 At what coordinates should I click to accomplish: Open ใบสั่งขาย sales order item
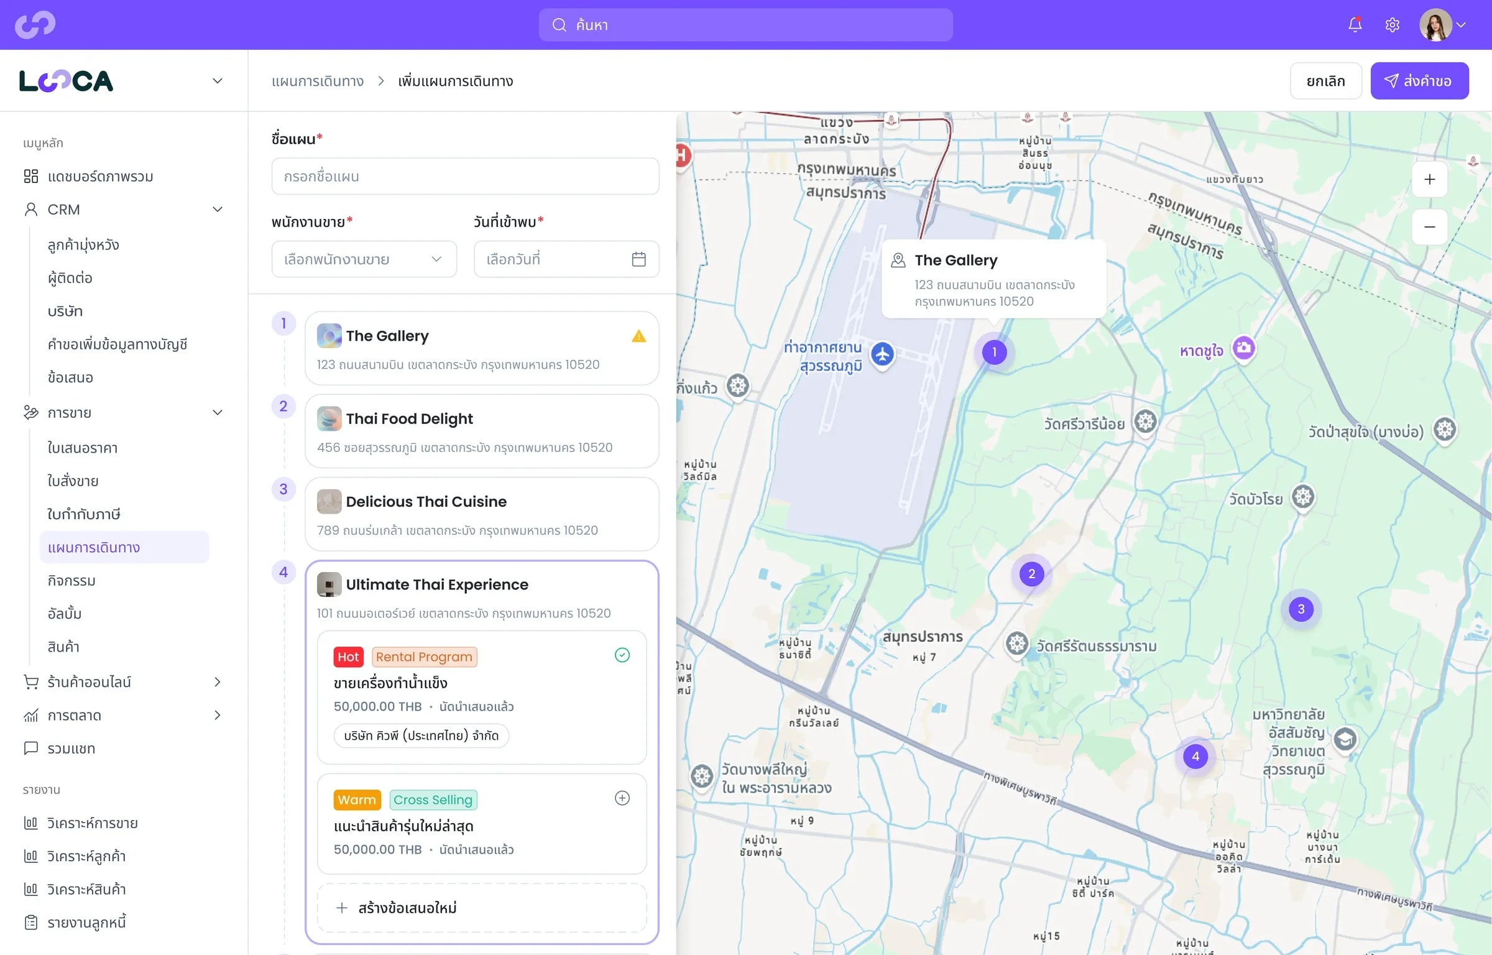[x=73, y=481]
